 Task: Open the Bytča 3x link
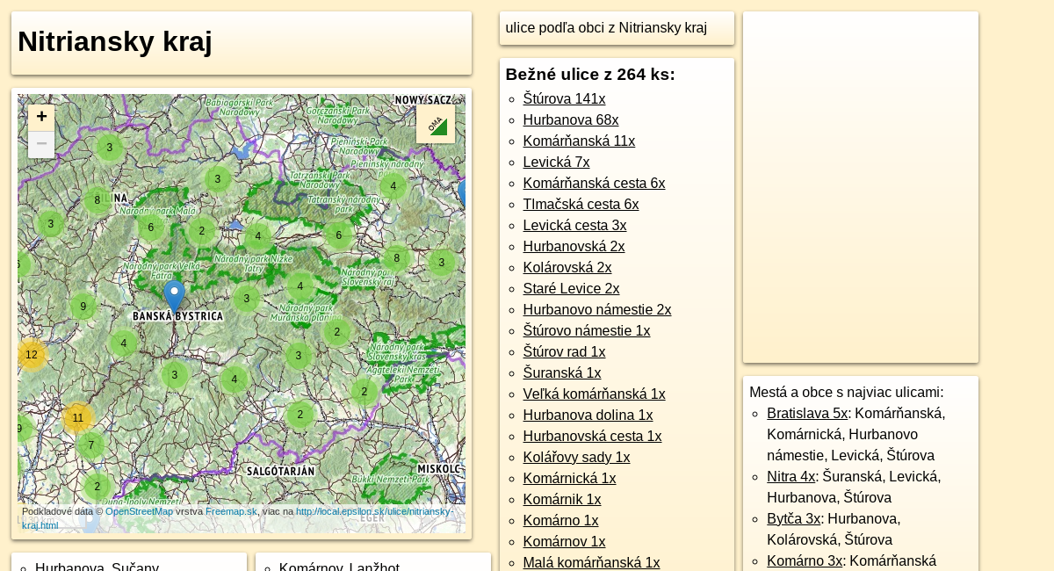pyautogui.click(x=793, y=518)
